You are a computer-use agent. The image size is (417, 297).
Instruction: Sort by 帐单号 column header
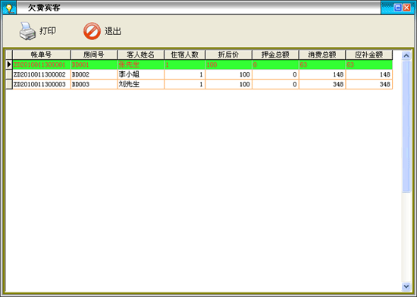point(42,55)
